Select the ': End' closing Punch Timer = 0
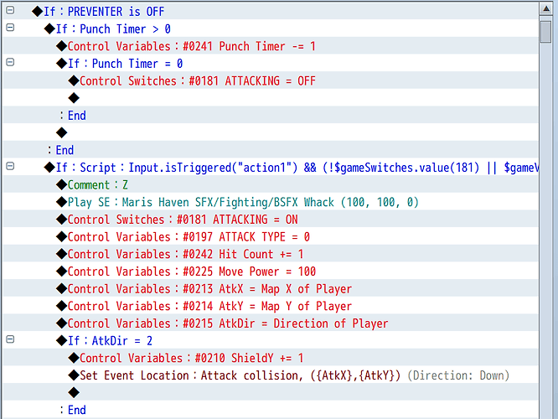The image size is (558, 419). (271, 116)
